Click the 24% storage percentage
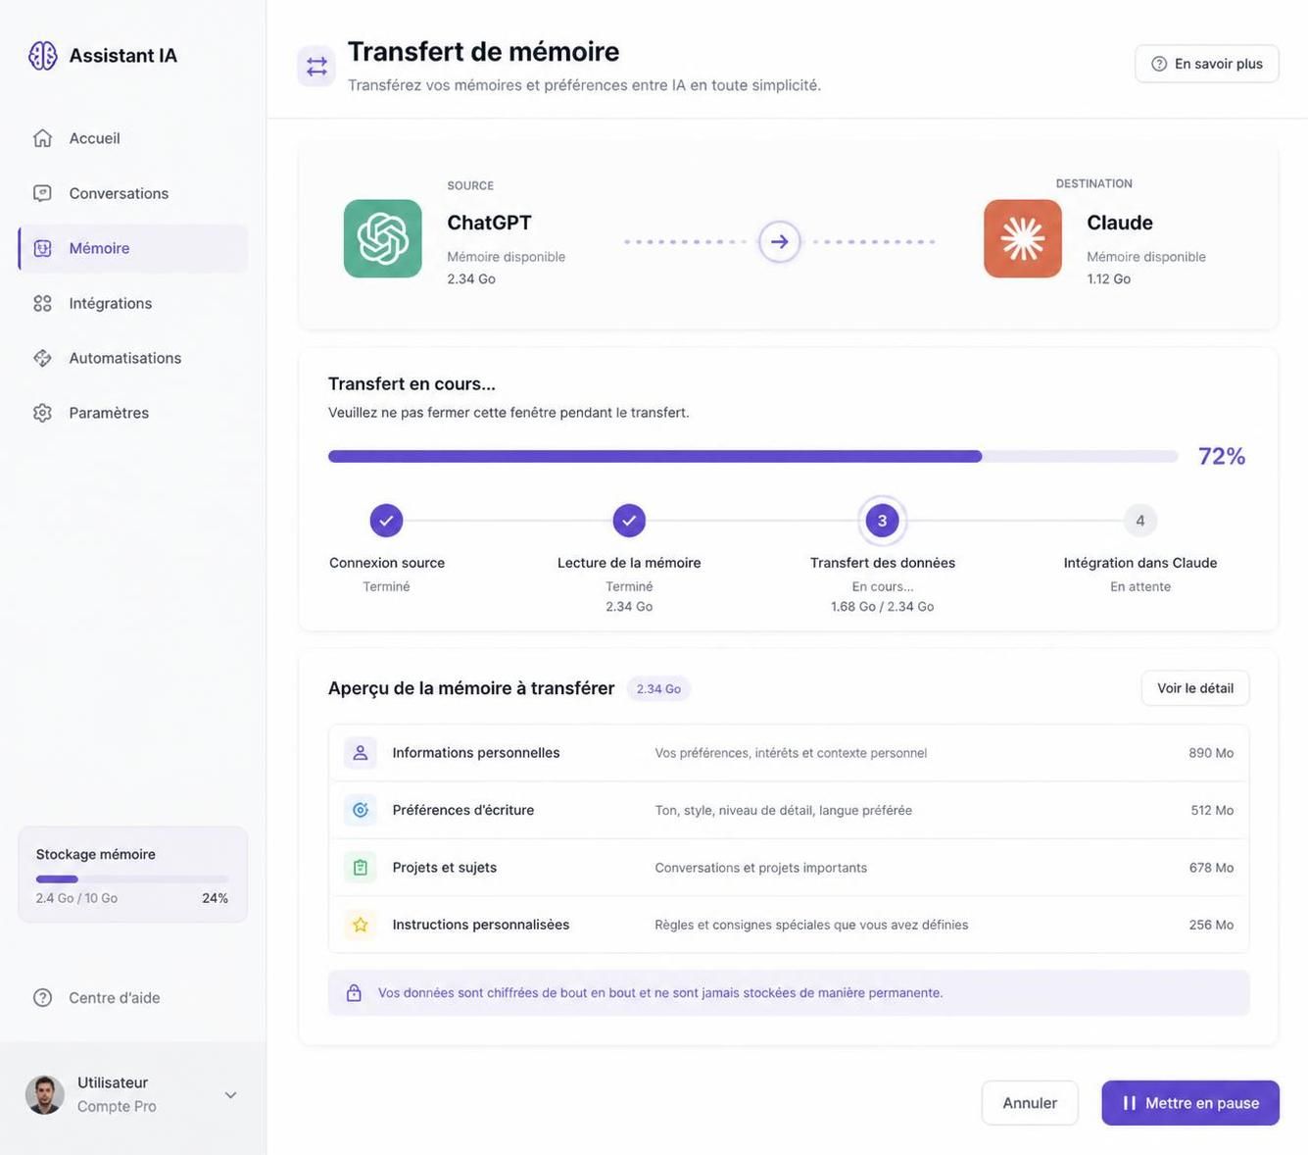 click(x=215, y=898)
